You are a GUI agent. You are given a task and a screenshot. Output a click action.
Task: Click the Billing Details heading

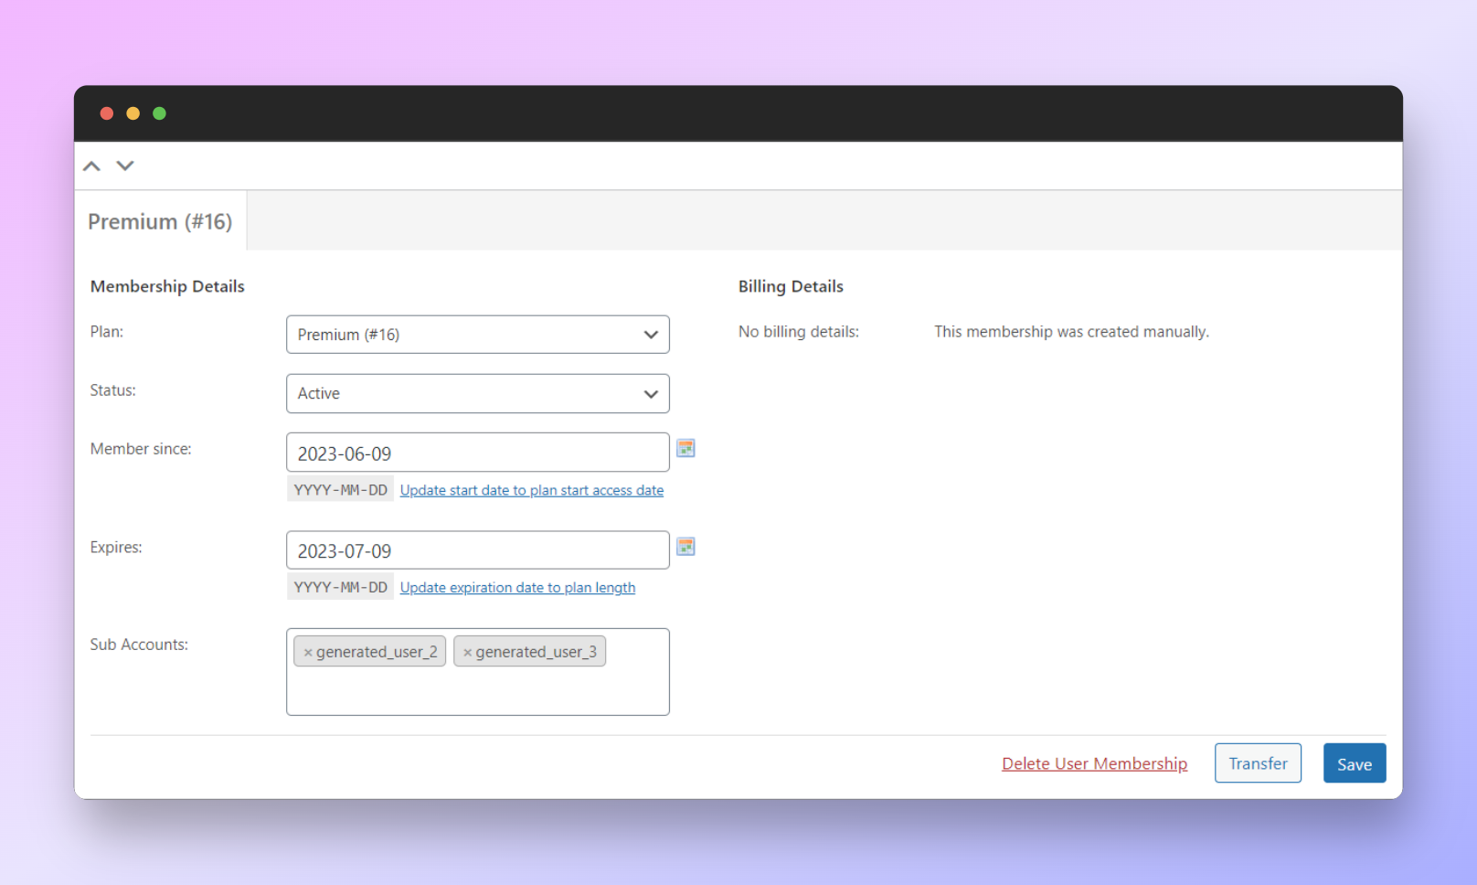tap(791, 286)
